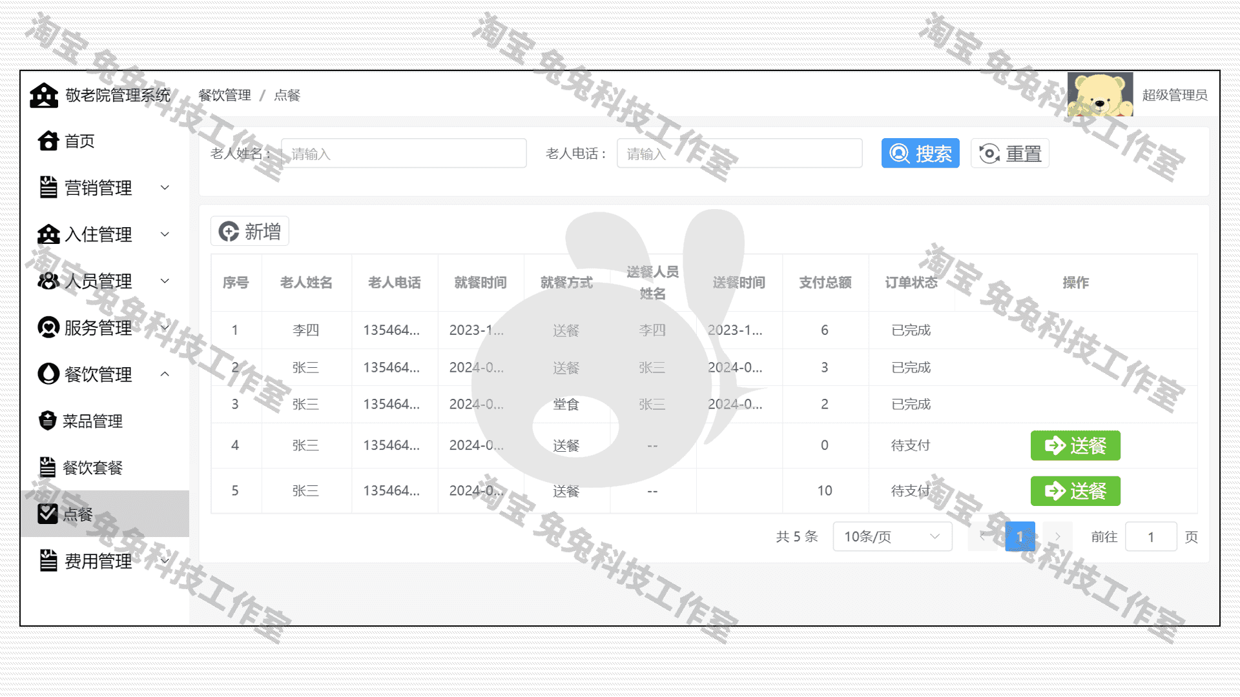This screenshot has height=697, width=1240.
Task: Click 送餐 button for order row 4
Action: tap(1075, 445)
